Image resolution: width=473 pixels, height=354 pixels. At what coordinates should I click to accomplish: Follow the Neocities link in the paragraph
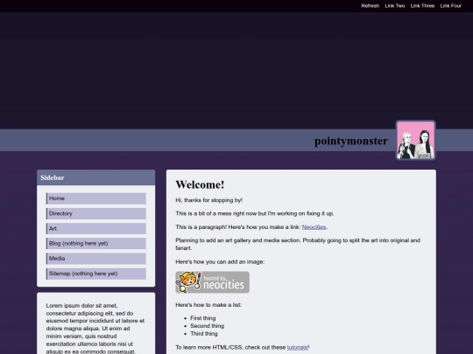[314, 227]
